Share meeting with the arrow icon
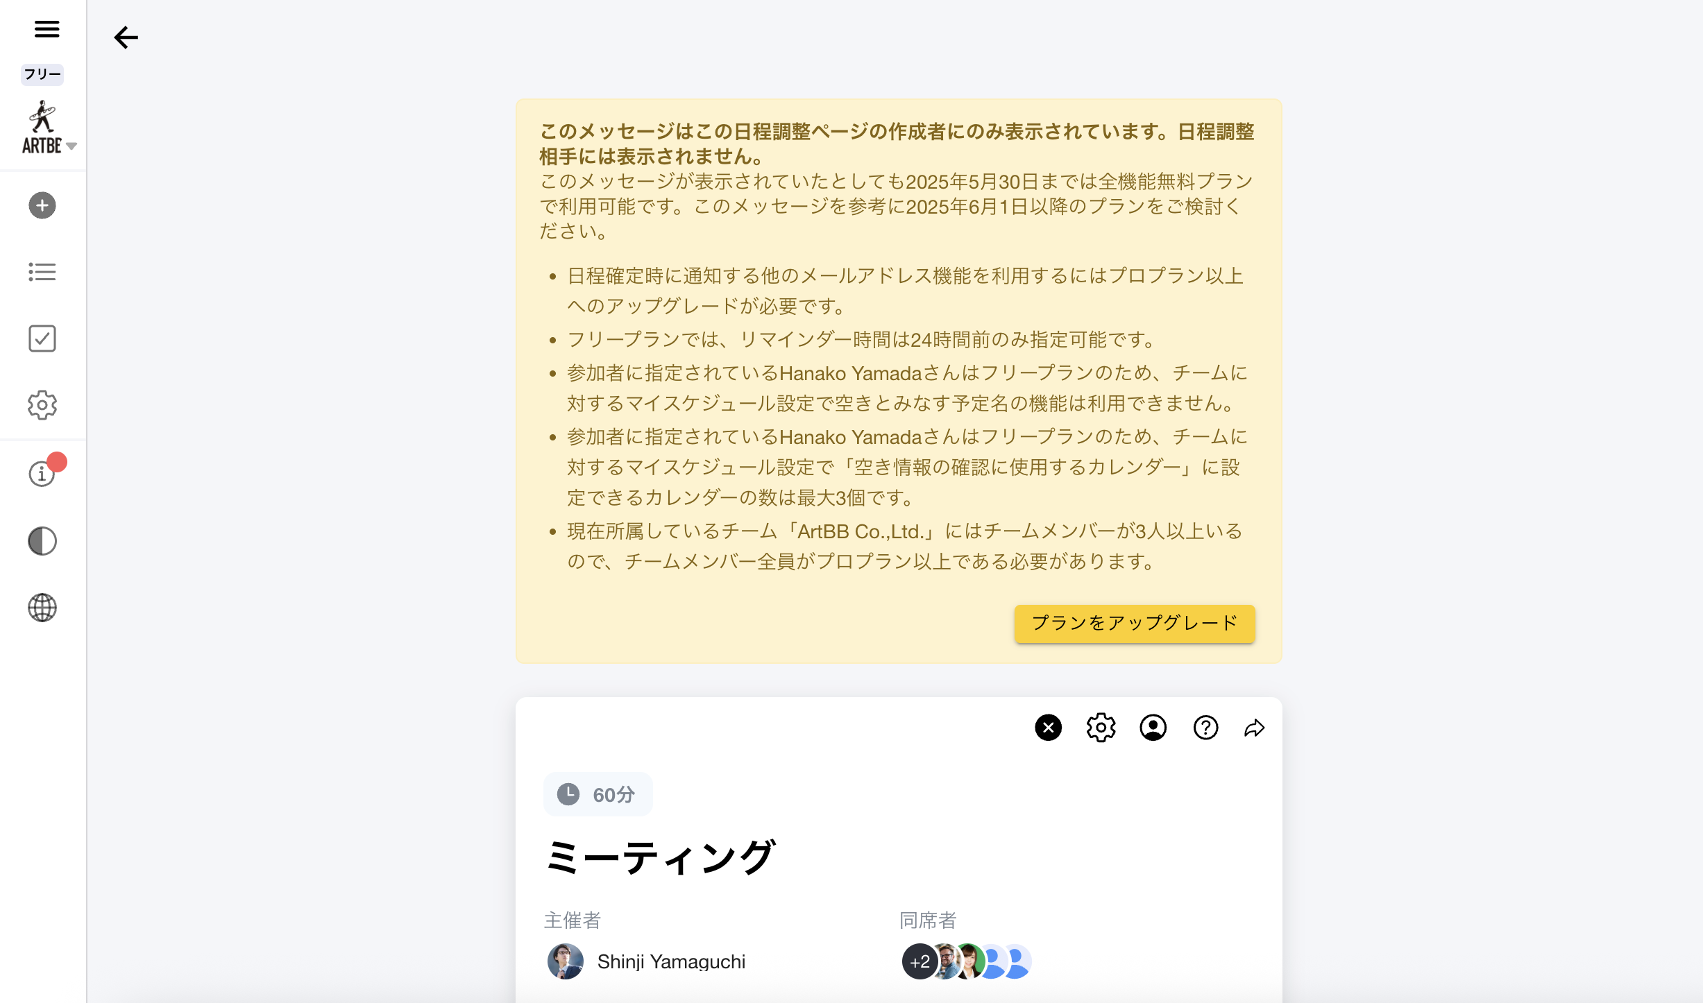 click(1255, 728)
